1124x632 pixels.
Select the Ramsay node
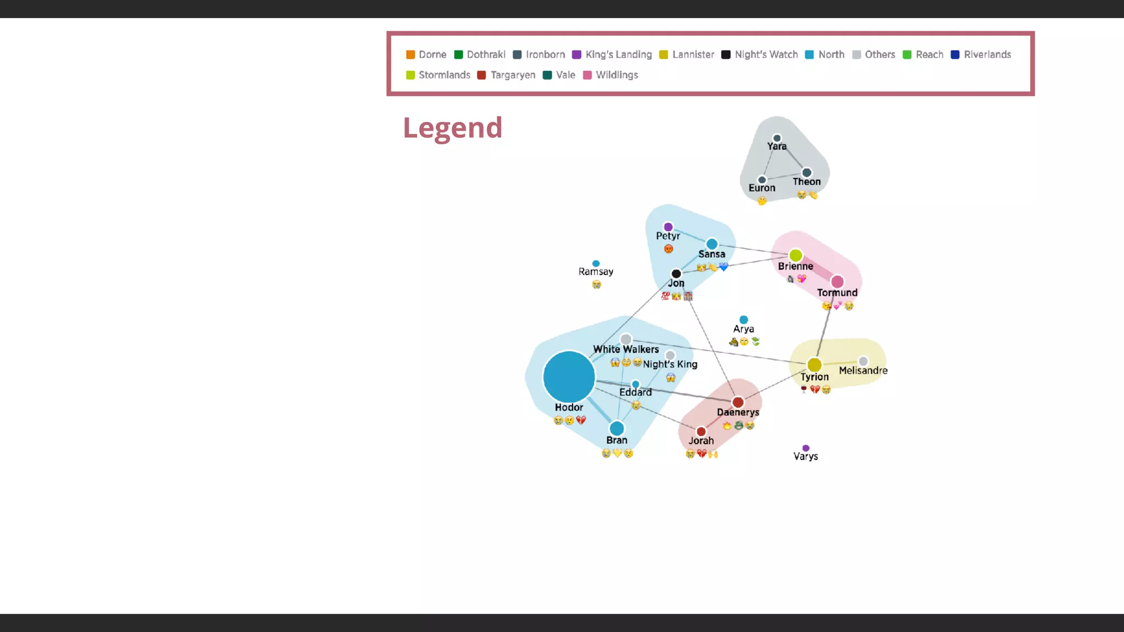pyautogui.click(x=596, y=264)
